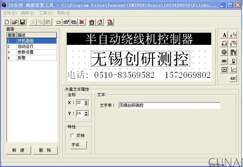Image resolution: width=243 pixels, height=167 pixels.
Task: Toggle the 反相 checkbox
Action: point(73,136)
